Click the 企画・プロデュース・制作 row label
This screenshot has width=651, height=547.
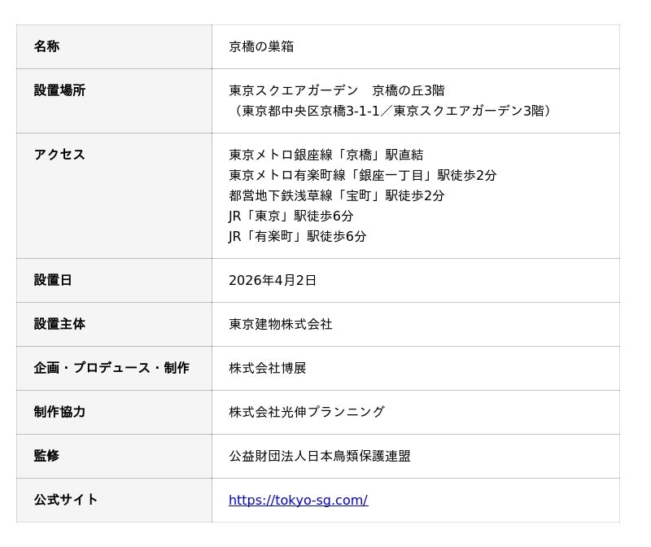click(111, 368)
